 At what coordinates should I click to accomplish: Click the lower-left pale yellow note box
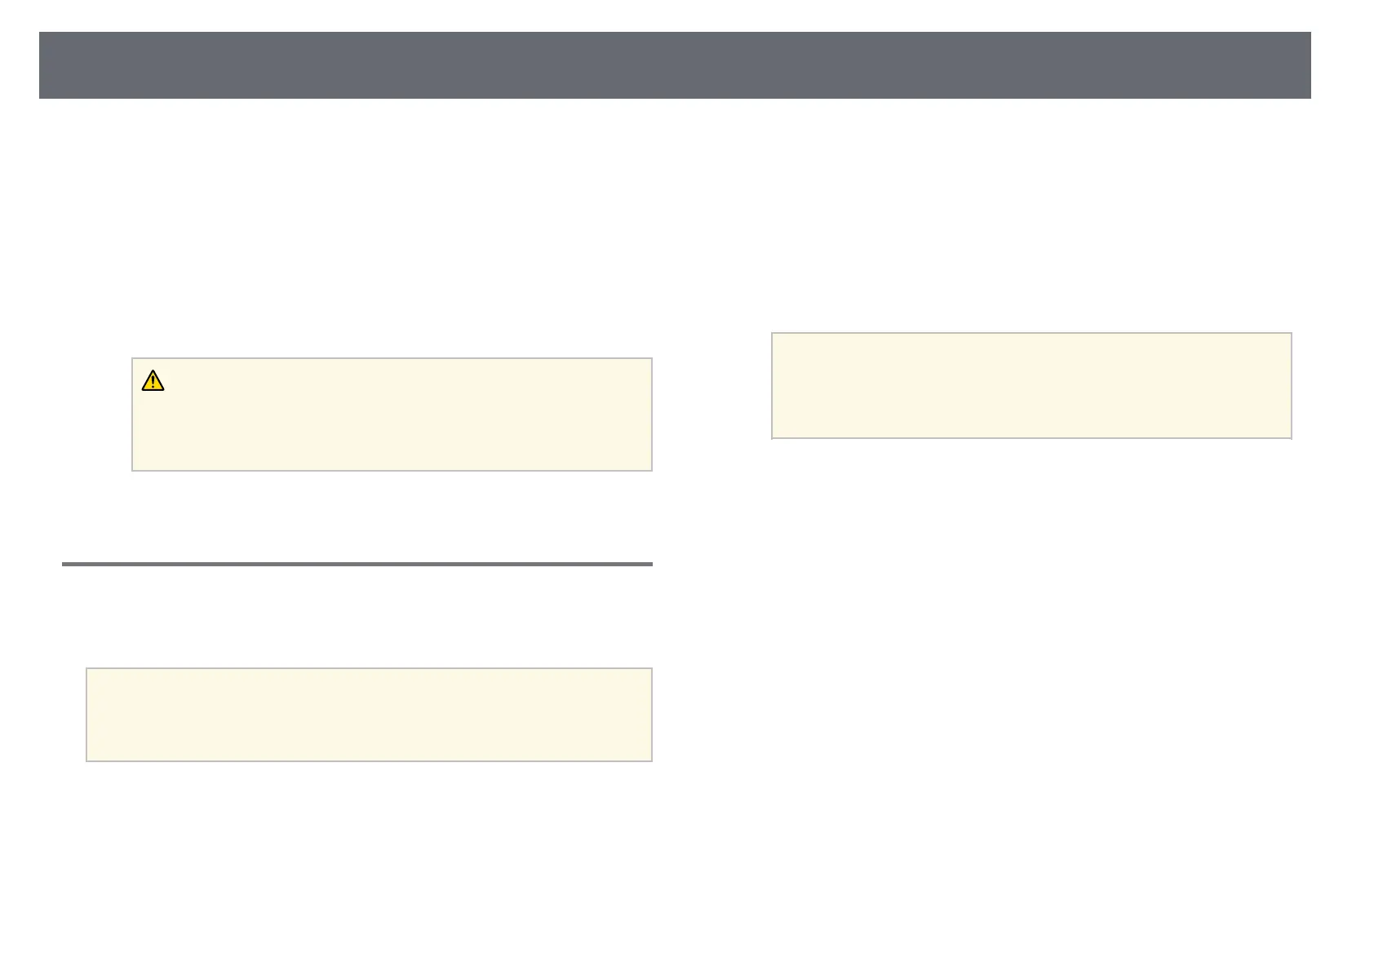(x=369, y=715)
